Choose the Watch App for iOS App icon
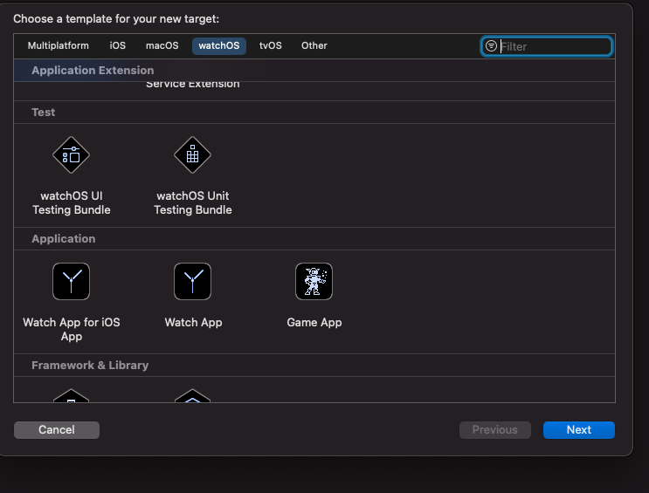649x493 pixels. 72,281
